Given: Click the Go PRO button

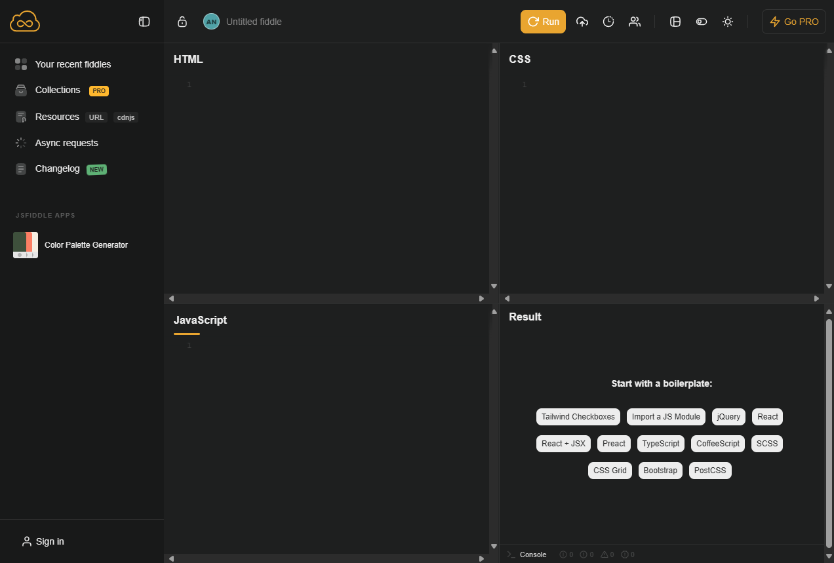Looking at the screenshot, I should (793, 21).
